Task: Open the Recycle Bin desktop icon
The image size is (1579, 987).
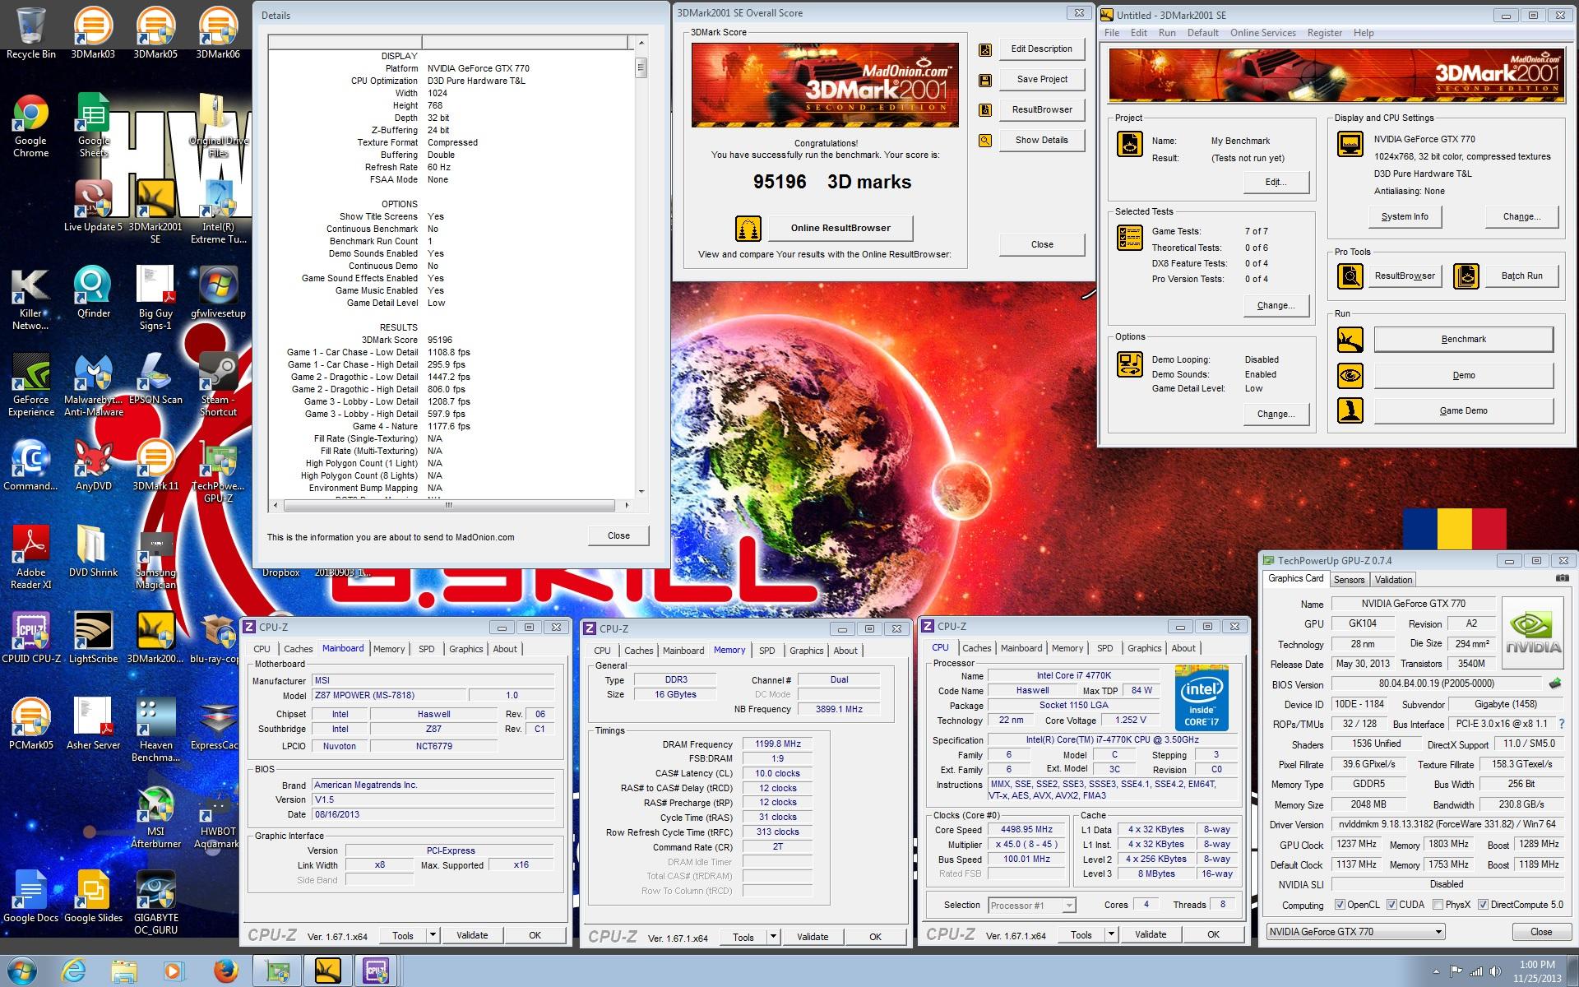Action: point(30,34)
